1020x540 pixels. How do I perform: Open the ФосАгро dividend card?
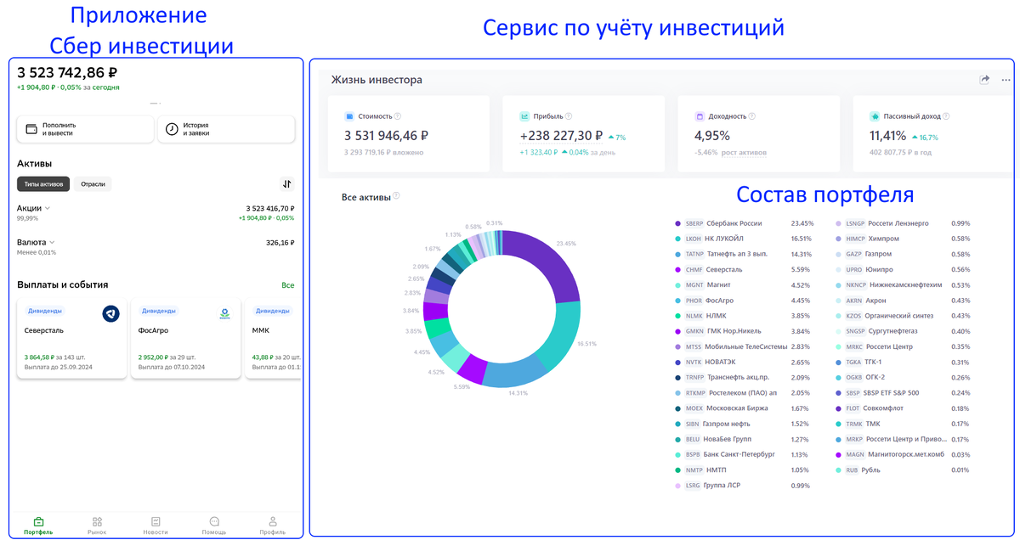click(185, 339)
